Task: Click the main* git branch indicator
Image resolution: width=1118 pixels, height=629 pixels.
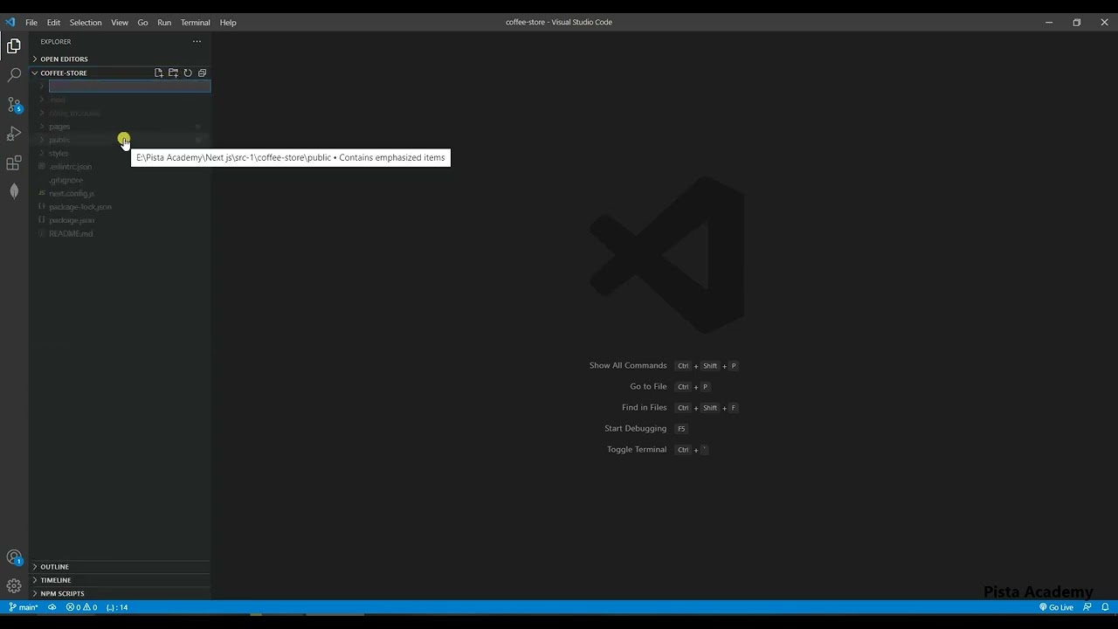Action: click(x=24, y=607)
